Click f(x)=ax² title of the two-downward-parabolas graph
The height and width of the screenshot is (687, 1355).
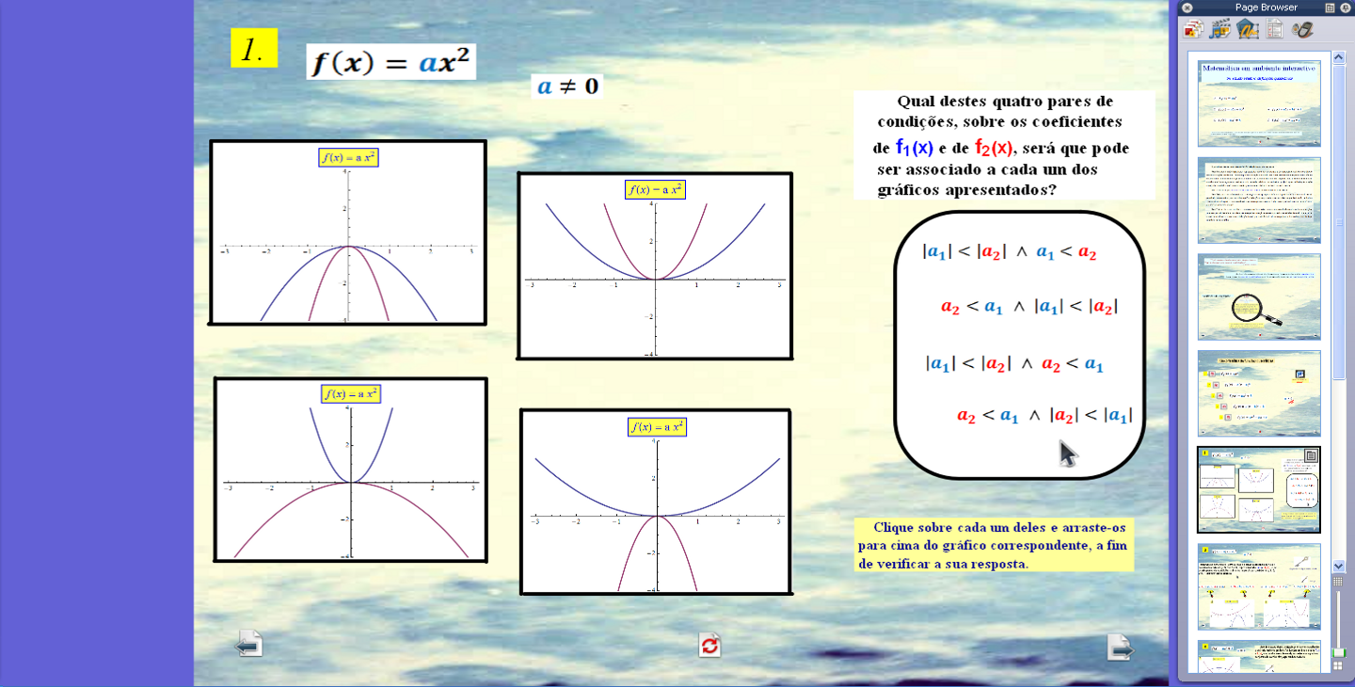(348, 157)
